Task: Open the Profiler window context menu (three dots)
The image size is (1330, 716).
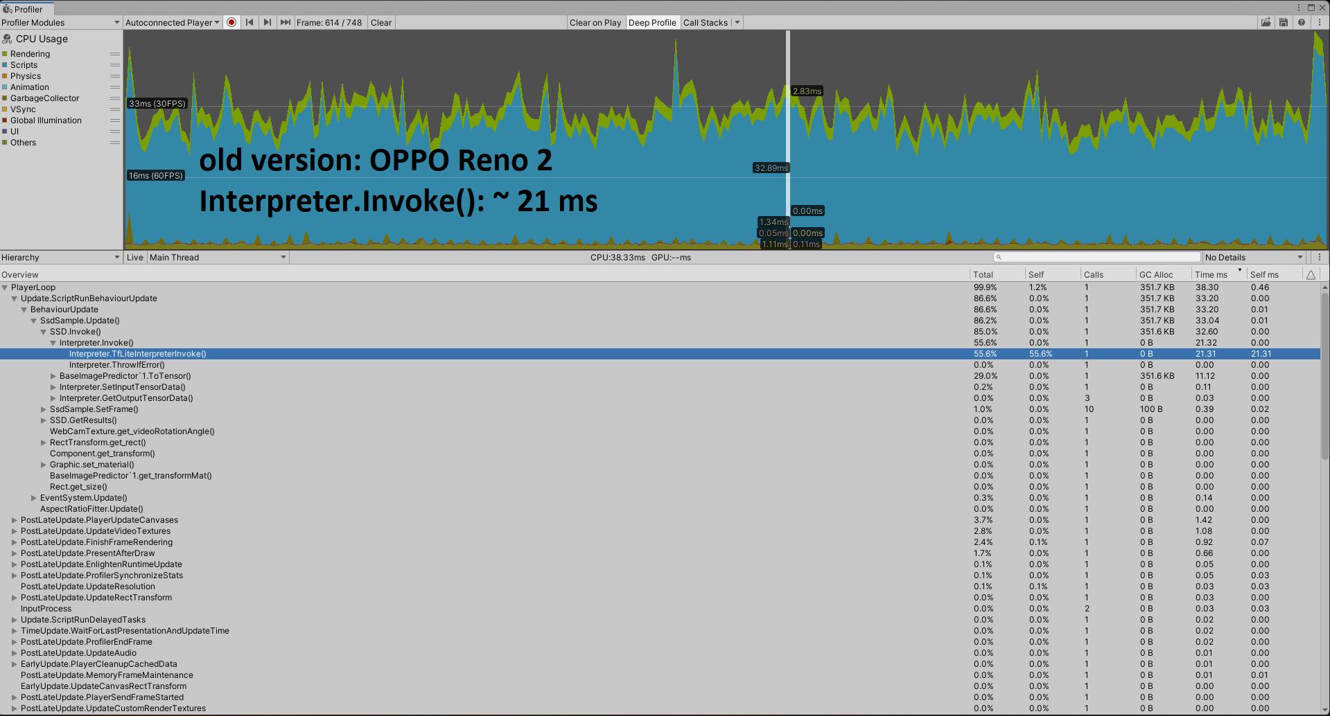Action: [x=1319, y=21]
